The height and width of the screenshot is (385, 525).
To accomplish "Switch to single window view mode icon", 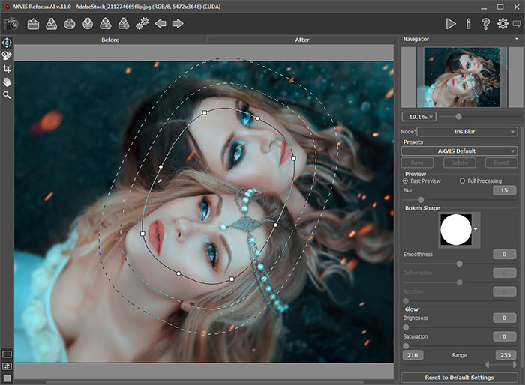I will tap(7, 354).
